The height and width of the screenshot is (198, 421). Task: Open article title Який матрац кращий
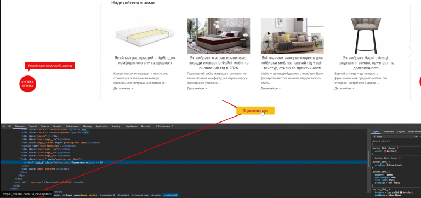coord(145,60)
